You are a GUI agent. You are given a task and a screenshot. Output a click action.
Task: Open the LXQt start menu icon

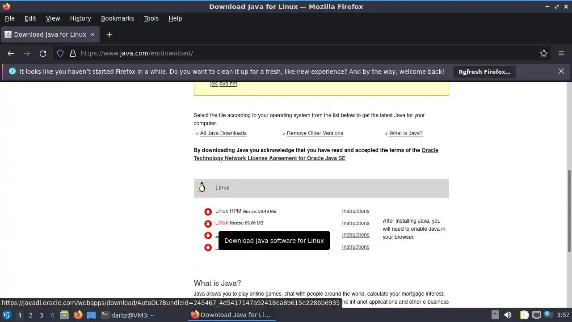point(7,315)
